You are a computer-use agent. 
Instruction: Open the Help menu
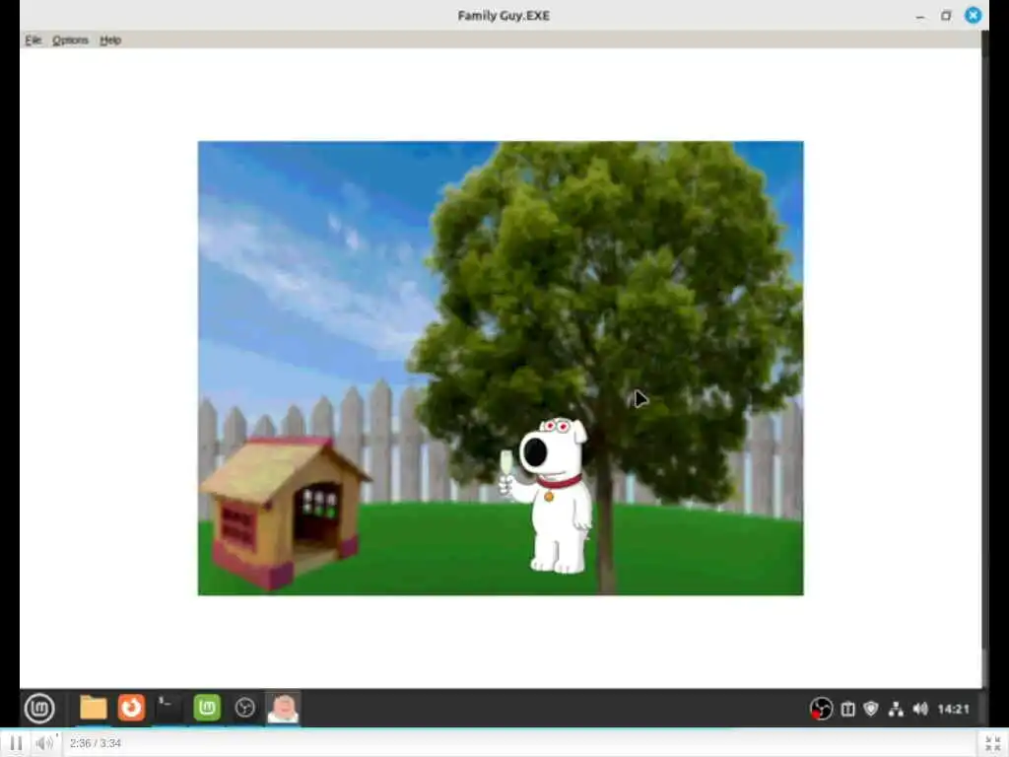[110, 39]
